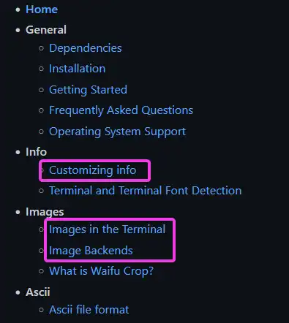Click the bullet beside Ascii file format
The height and width of the screenshot is (323, 289).
[41, 310]
